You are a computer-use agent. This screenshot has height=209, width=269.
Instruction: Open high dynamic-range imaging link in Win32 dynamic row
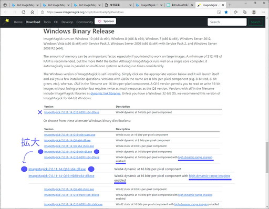(x=195, y=195)
